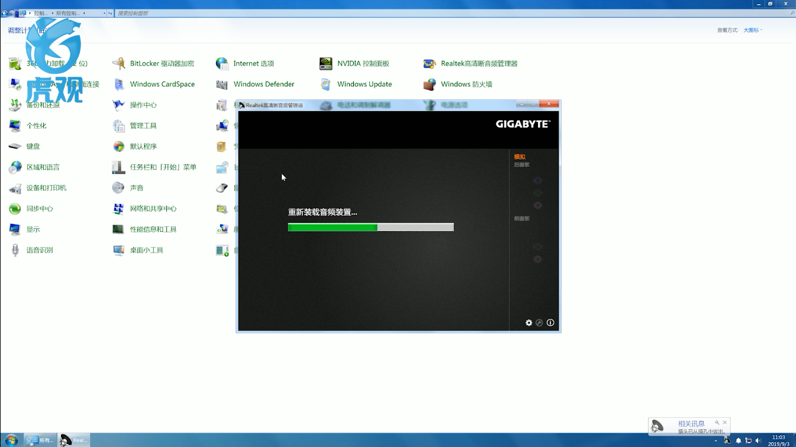This screenshot has height=447, width=796.
Task: Open 显示 item in Control Panel
Action: click(25, 229)
